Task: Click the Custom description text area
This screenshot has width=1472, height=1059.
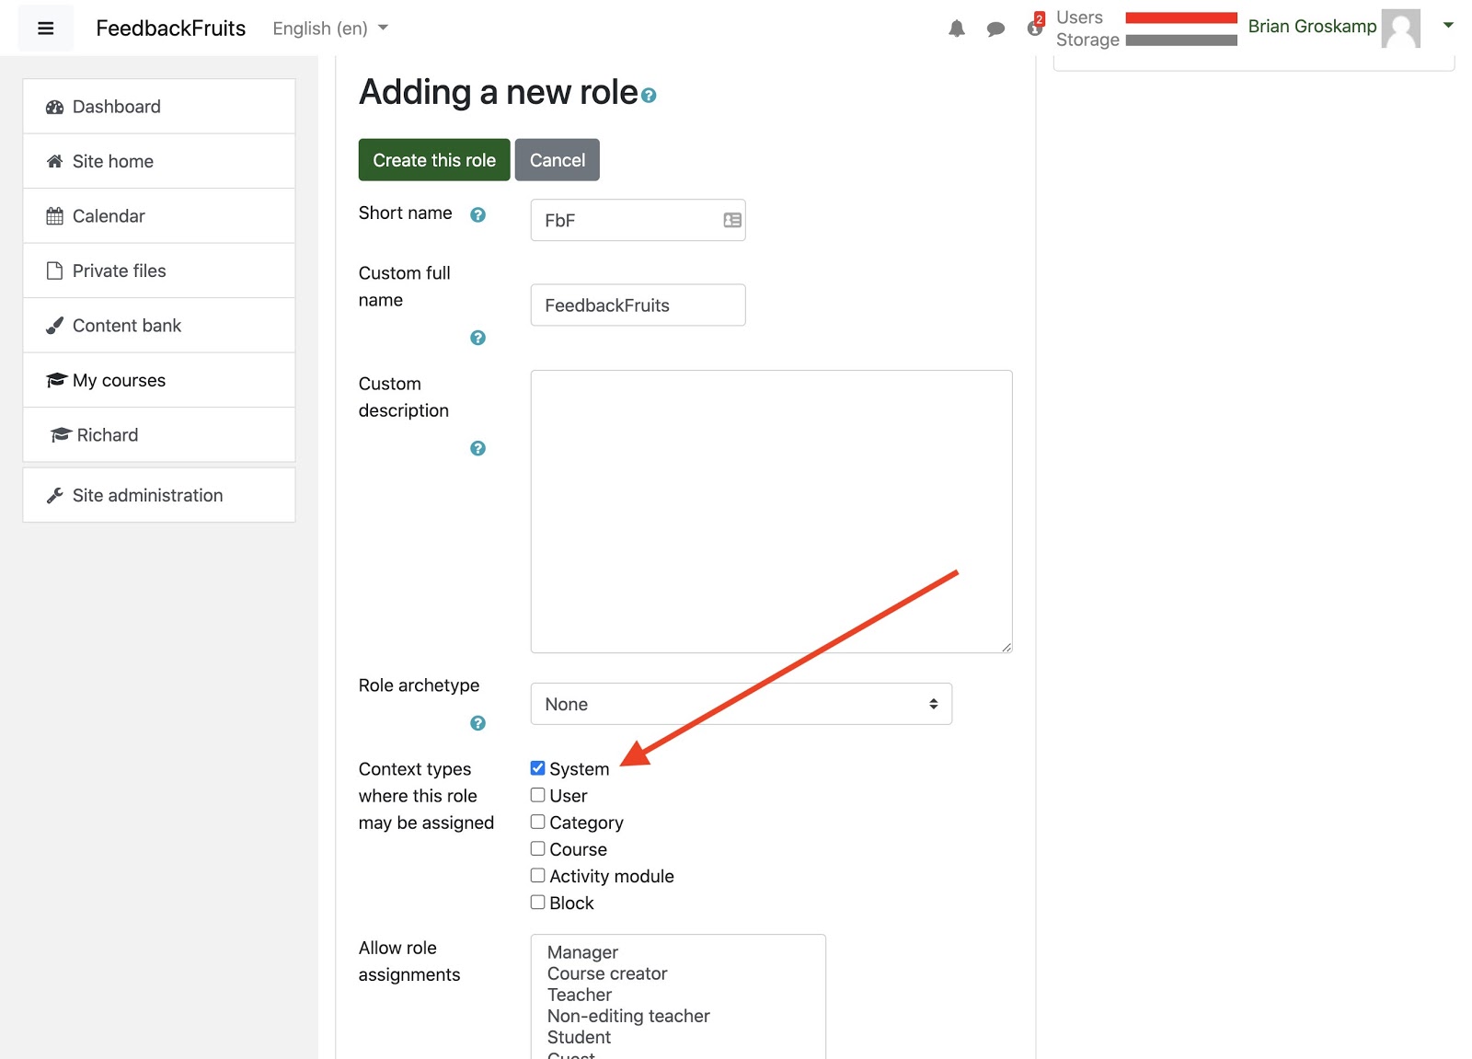Action: pyautogui.click(x=771, y=512)
